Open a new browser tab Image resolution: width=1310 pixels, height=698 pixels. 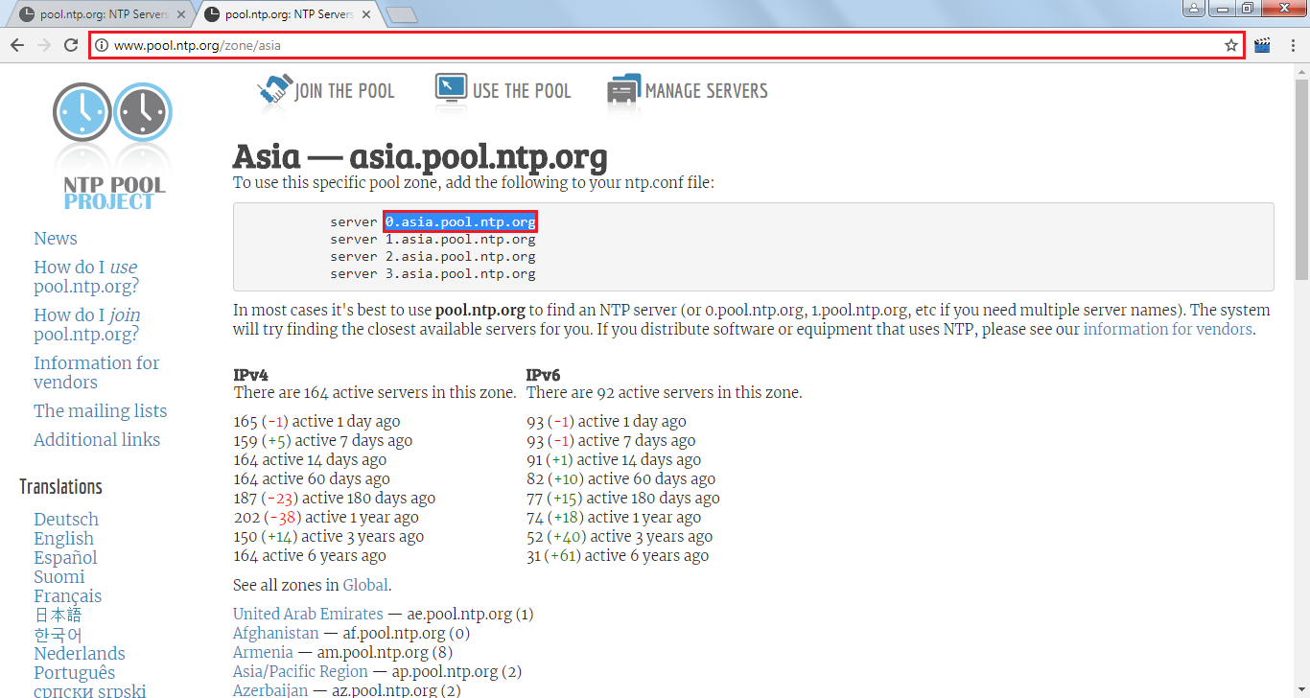pos(402,14)
